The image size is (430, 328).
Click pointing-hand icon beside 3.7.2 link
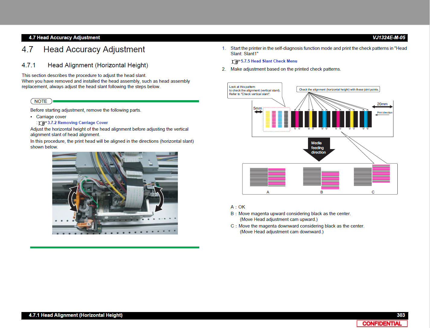click(43, 123)
